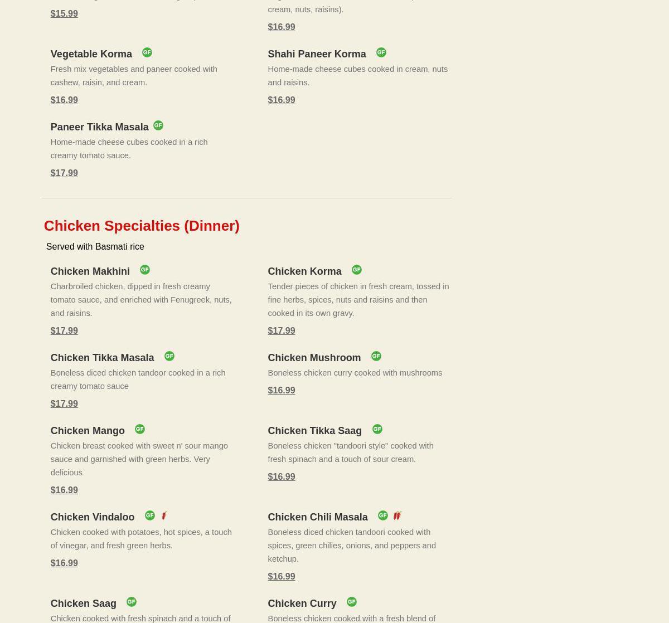
Task: Click the GF icon beside Chicken Mango
Action: tap(139, 429)
